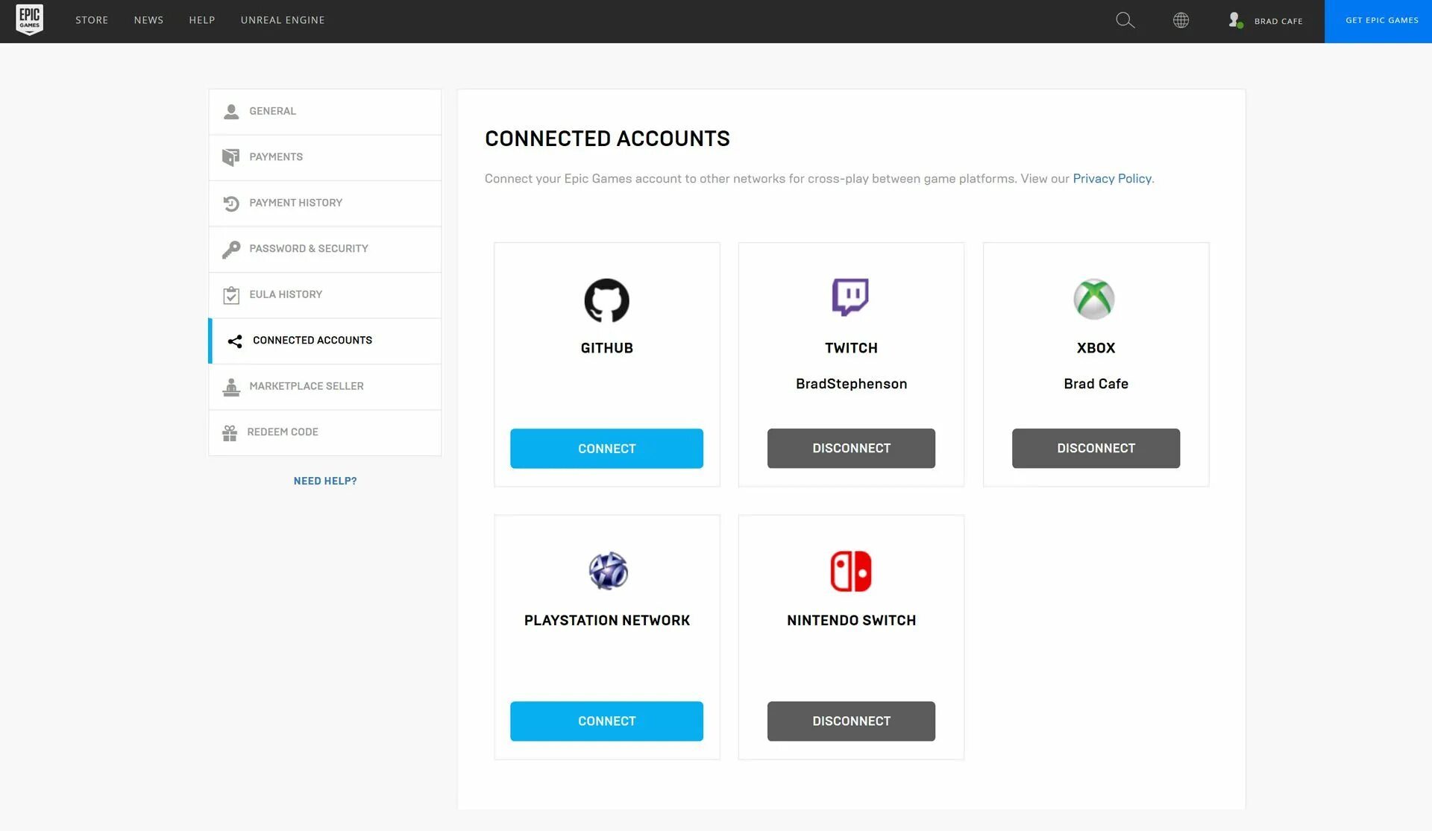The height and width of the screenshot is (831, 1432).
Task: Open EULA HISTORY settings section
Action: tap(324, 294)
